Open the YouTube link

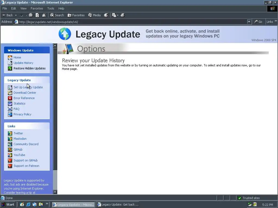(x=19, y=155)
